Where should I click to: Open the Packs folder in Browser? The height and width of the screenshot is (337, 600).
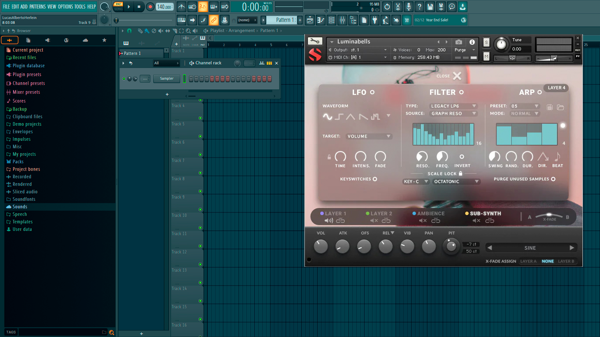coord(18,161)
